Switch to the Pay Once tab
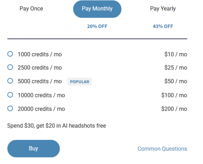This screenshot has height=164, width=203. (31, 9)
